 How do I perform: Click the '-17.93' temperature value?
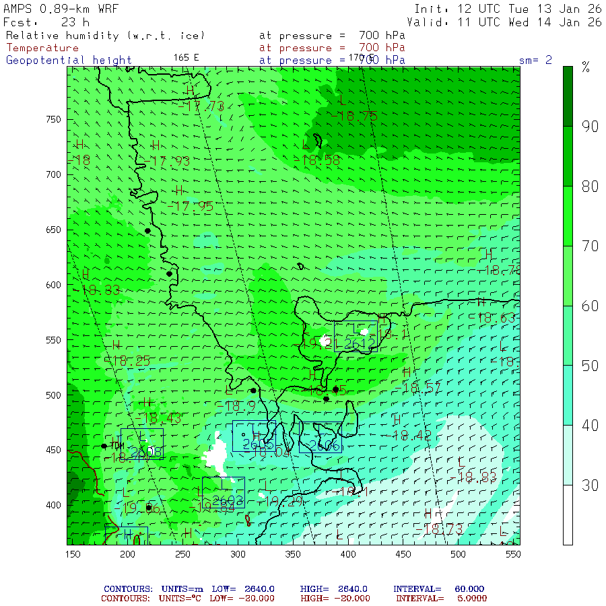pos(167,161)
